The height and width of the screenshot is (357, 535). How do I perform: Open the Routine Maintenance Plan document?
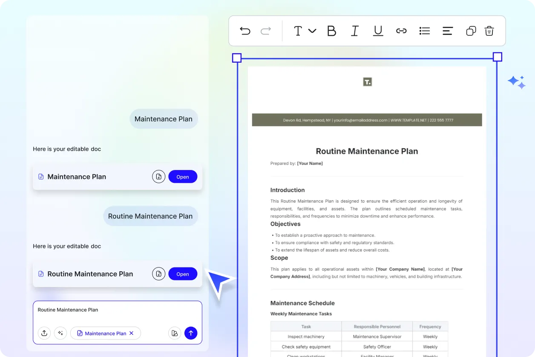click(183, 274)
